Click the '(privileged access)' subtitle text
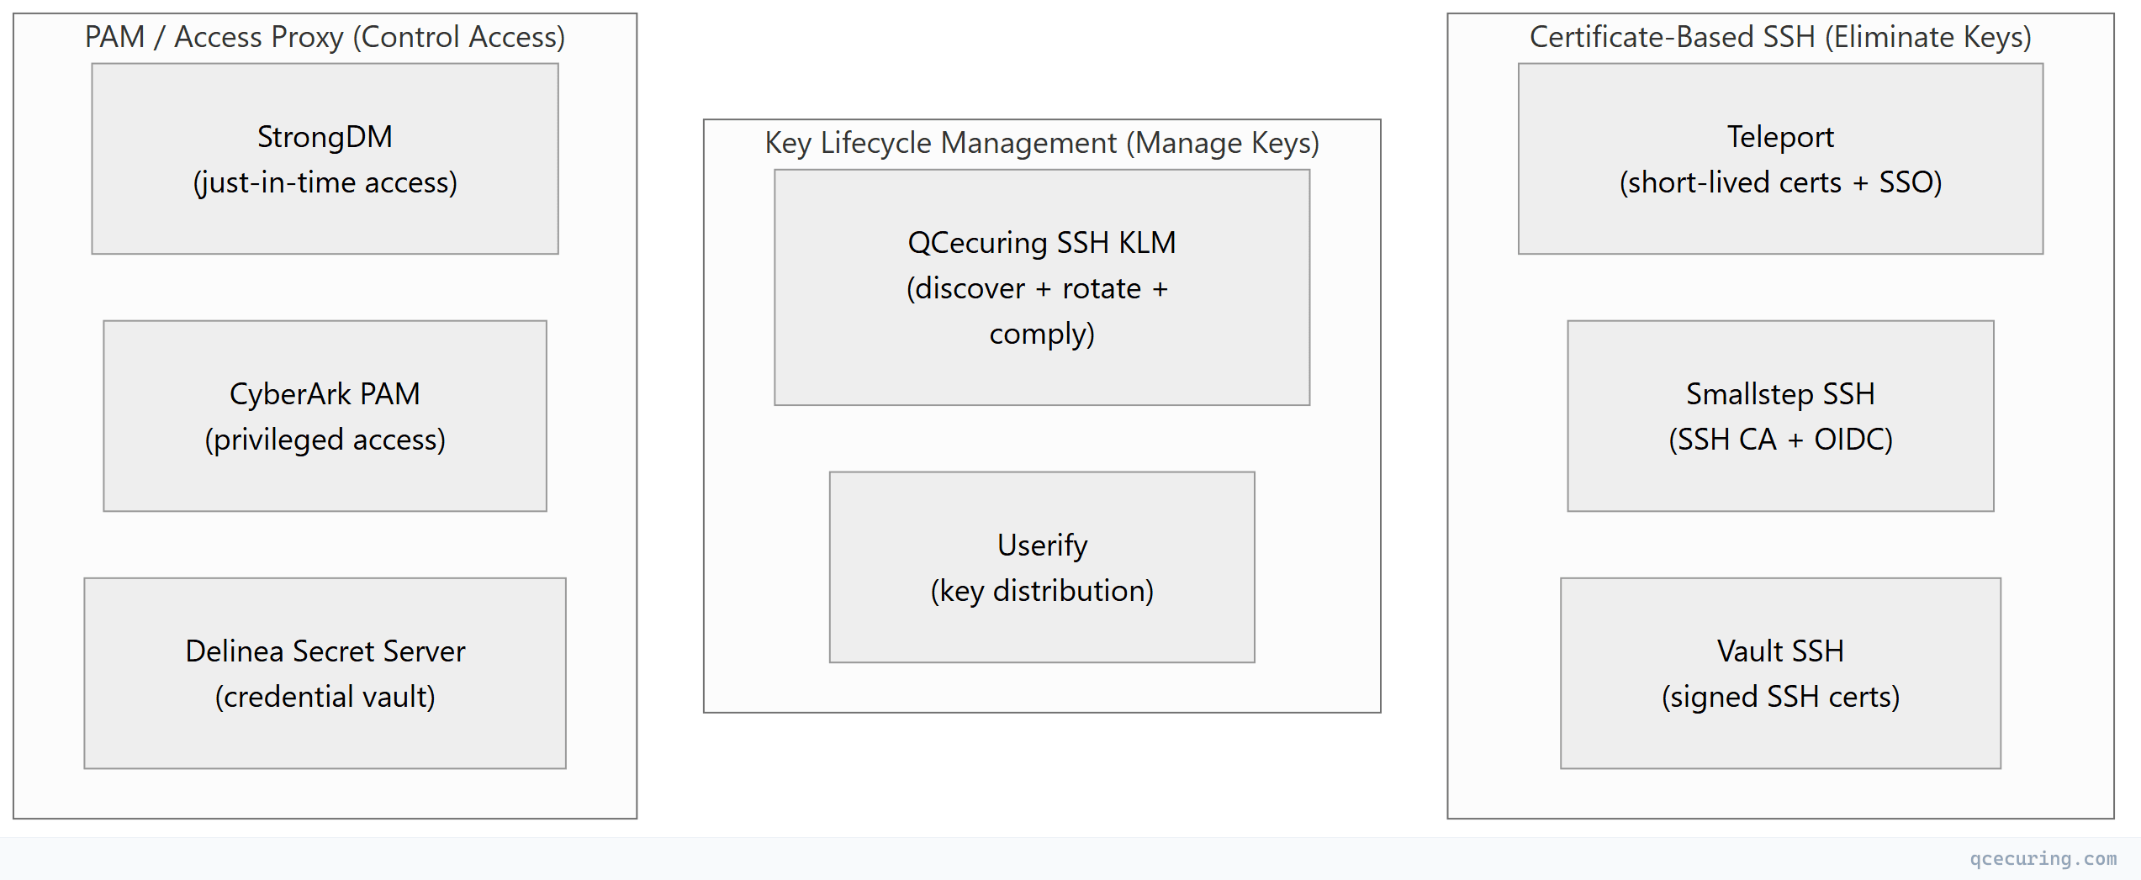The height and width of the screenshot is (880, 2141). click(325, 440)
